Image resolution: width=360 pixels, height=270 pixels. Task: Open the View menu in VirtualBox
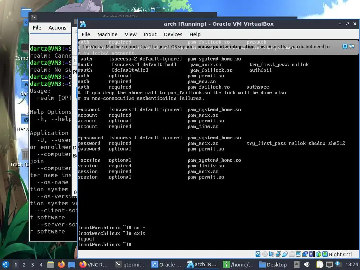pos(130,34)
